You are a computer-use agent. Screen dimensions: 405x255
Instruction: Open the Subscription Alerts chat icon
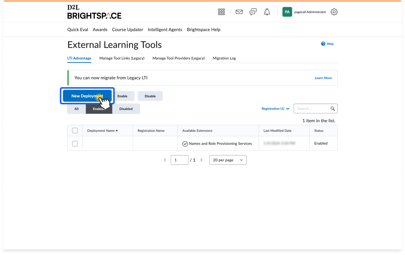click(253, 12)
